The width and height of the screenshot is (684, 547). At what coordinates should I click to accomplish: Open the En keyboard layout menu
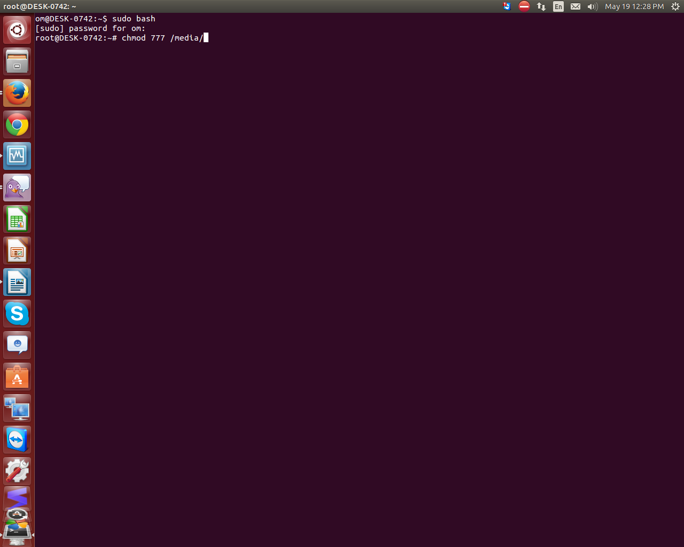pos(558,6)
